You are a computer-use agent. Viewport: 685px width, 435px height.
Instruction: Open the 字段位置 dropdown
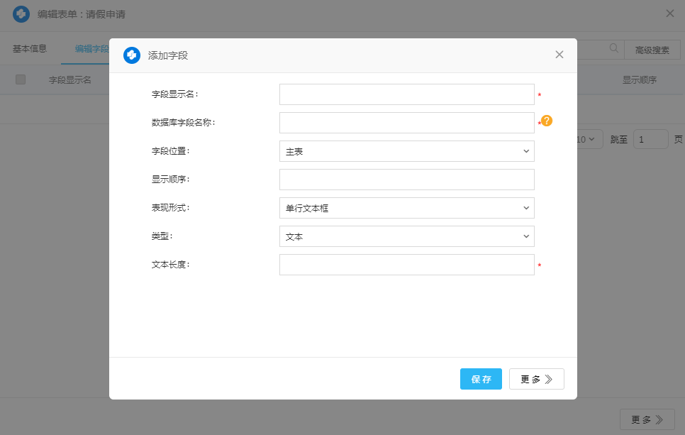point(406,151)
